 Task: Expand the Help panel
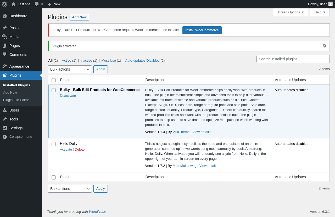(x=320, y=12)
